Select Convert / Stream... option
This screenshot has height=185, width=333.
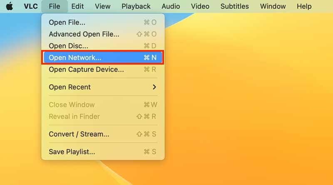[x=79, y=134]
